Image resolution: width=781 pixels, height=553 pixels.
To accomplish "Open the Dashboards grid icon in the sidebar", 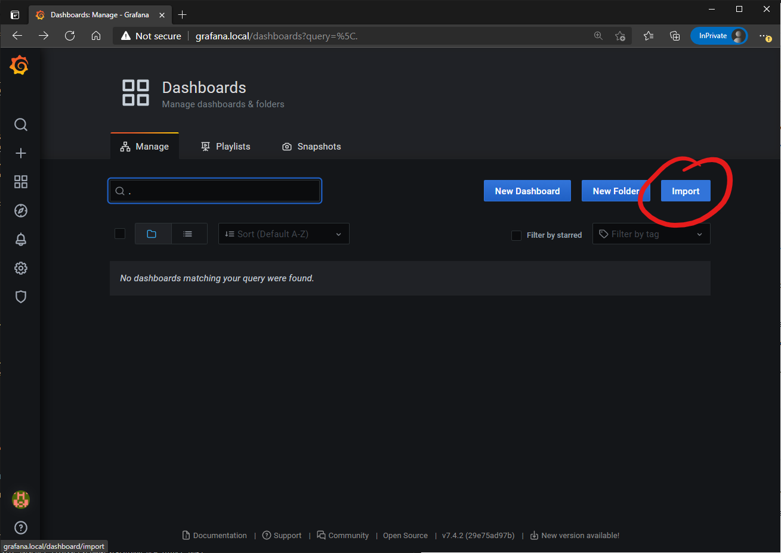I will [x=21, y=182].
